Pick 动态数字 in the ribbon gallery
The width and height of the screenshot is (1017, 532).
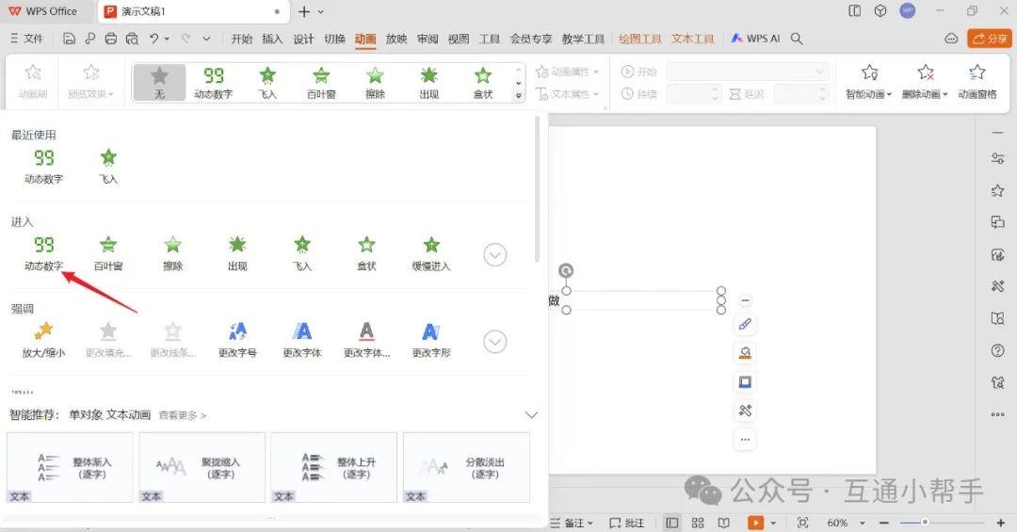pyautogui.click(x=214, y=83)
